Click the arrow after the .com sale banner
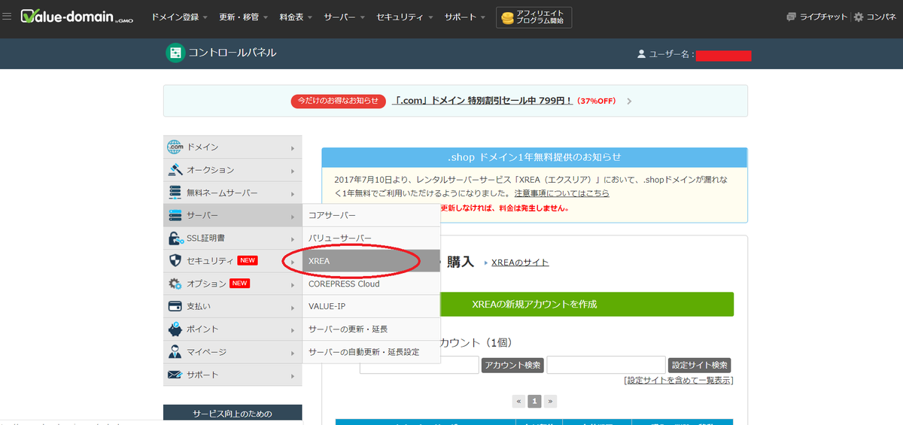 tap(629, 101)
